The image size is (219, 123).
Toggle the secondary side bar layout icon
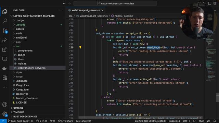tap(210, 3)
